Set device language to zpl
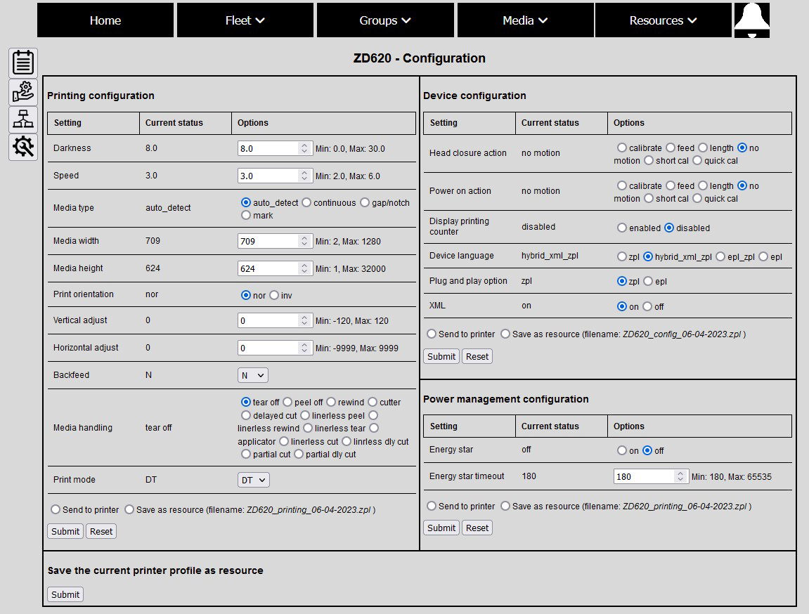This screenshot has width=809, height=614. click(x=622, y=256)
